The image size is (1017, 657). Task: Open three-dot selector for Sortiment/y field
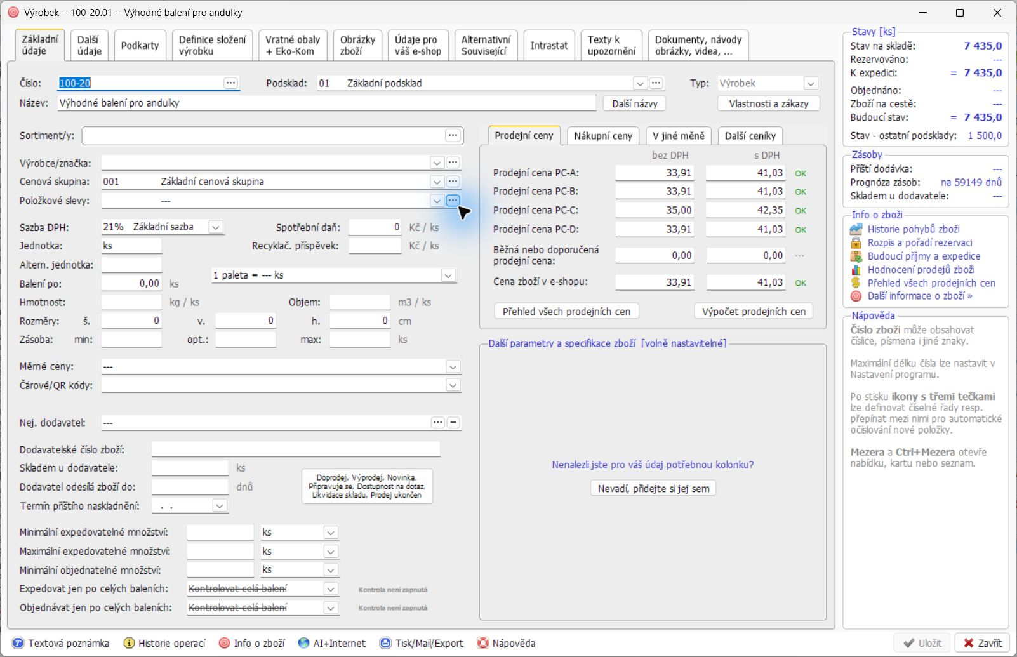453,135
